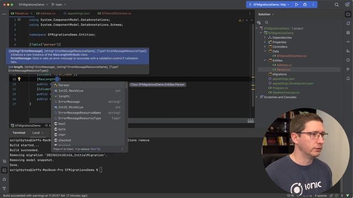Viewport: 353px width, 198px height.
Task: Open the 'Se' Services-style icon on right stripe
Action: 348,51
